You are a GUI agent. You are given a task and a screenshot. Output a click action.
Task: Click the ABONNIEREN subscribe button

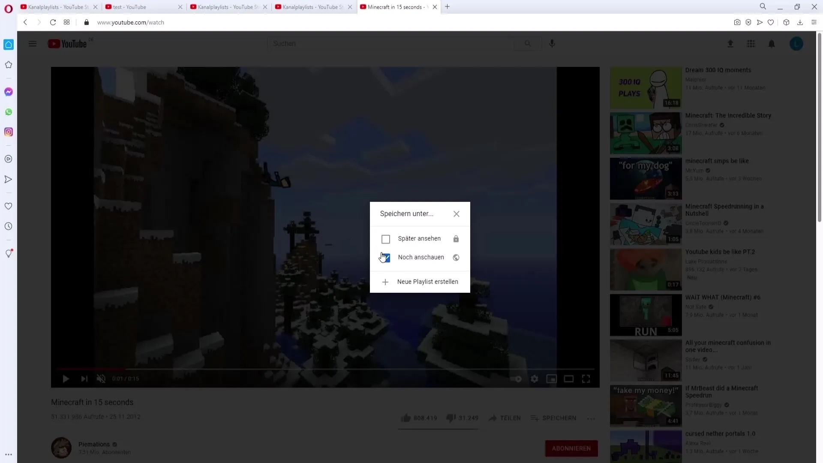click(x=571, y=448)
